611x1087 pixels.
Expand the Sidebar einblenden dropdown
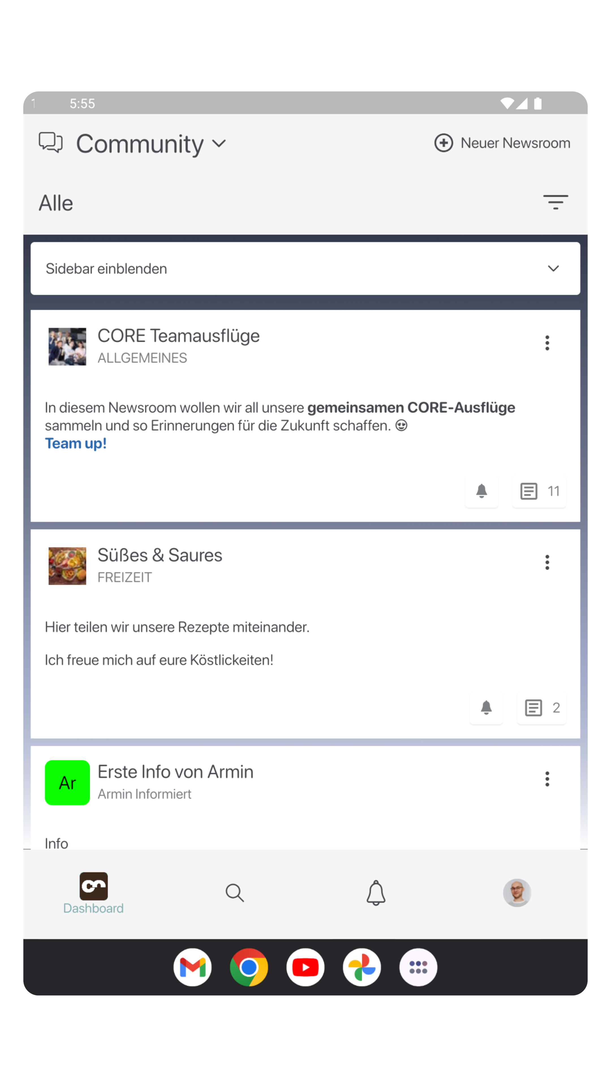coord(305,268)
